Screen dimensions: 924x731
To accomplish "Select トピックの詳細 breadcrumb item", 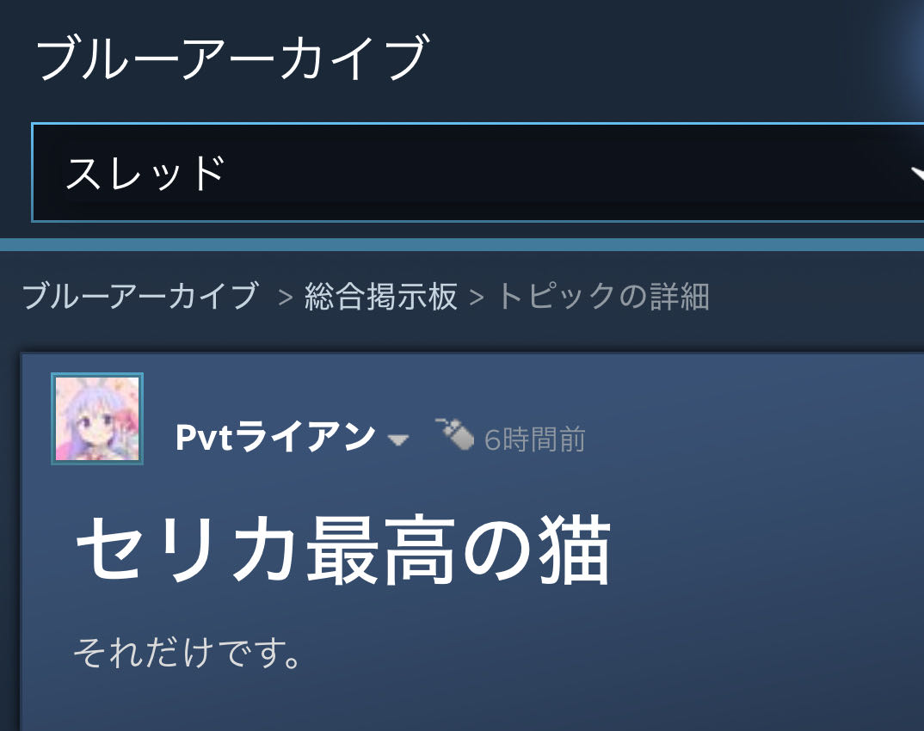I will 603,296.
